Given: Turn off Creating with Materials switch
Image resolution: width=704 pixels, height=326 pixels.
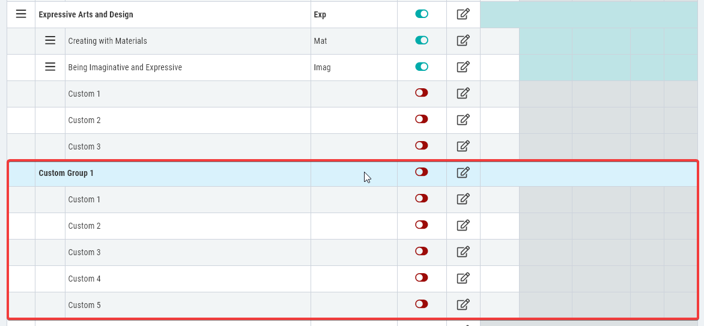Looking at the screenshot, I should 422,40.
